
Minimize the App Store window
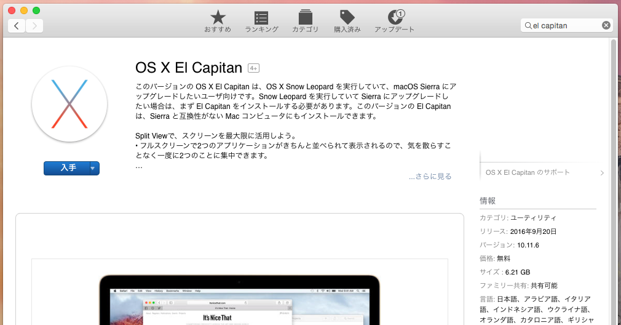pyautogui.click(x=24, y=10)
